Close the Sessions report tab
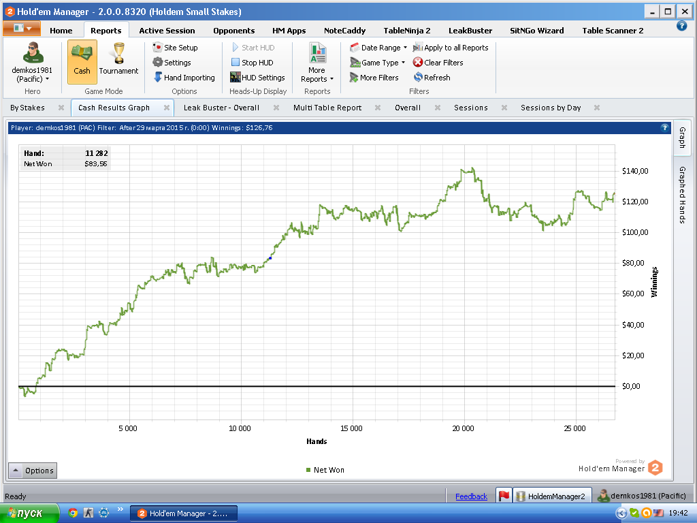 504,108
